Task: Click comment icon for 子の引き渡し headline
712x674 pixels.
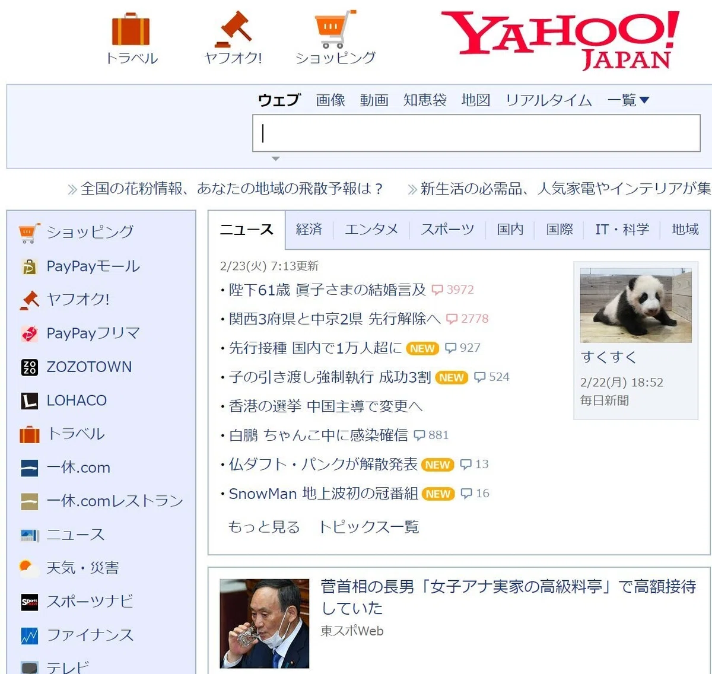Action: (480, 377)
